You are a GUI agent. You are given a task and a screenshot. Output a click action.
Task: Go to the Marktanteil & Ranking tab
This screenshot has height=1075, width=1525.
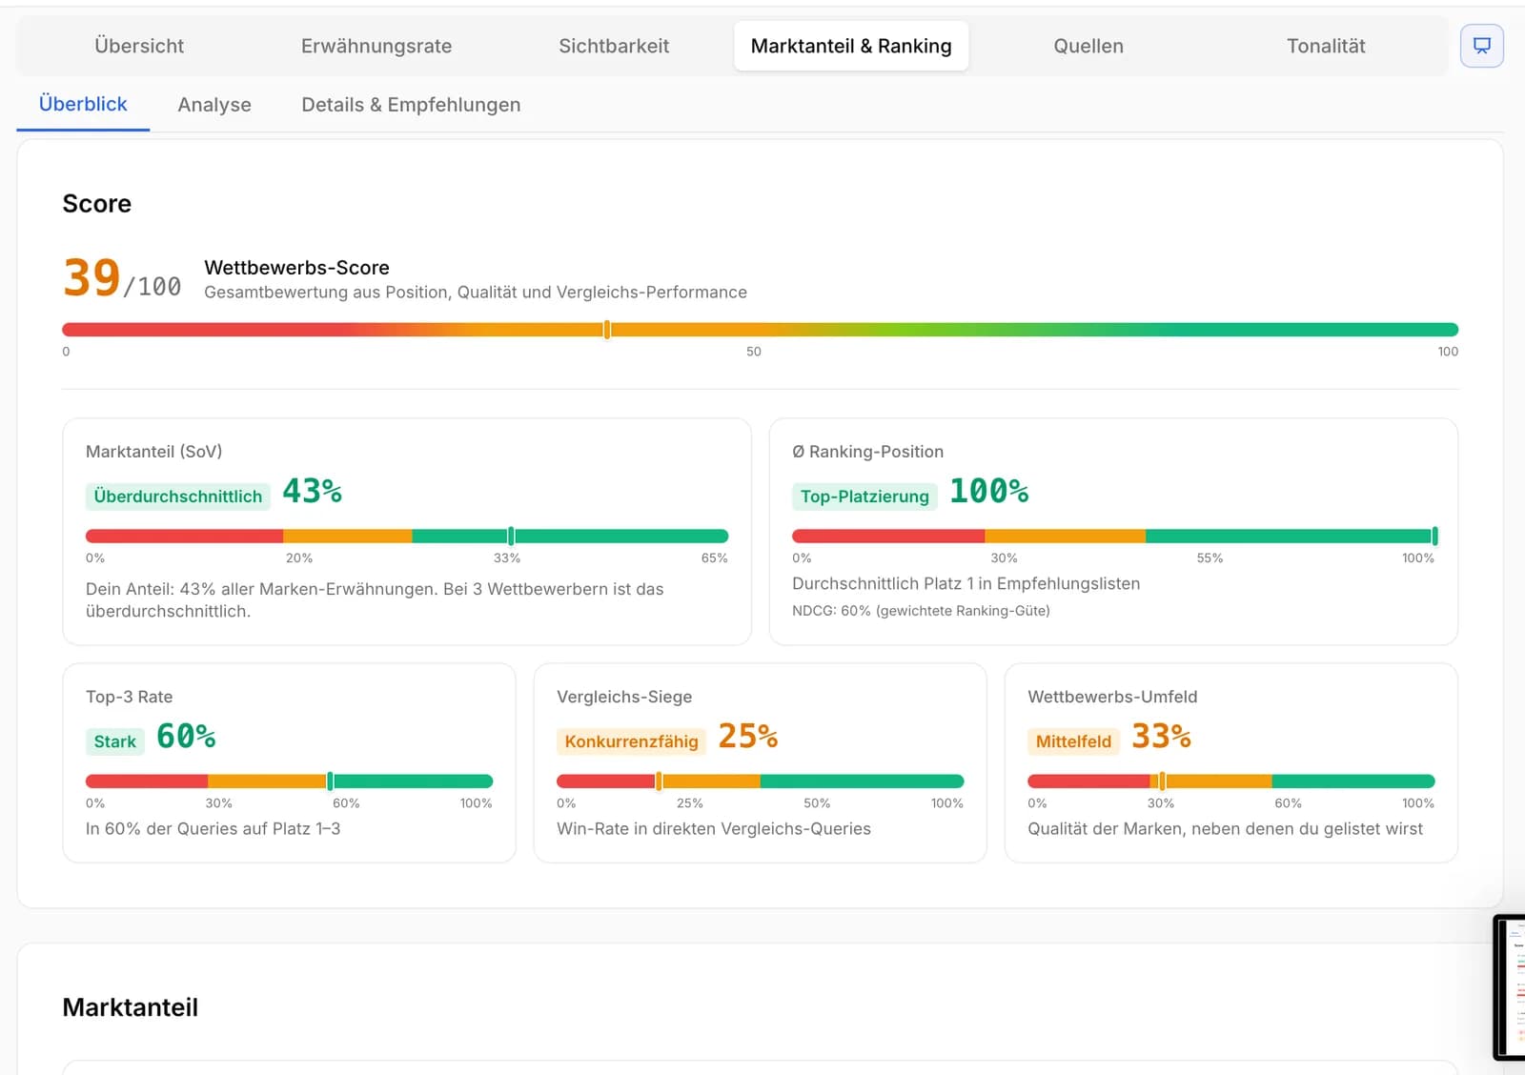tap(851, 46)
